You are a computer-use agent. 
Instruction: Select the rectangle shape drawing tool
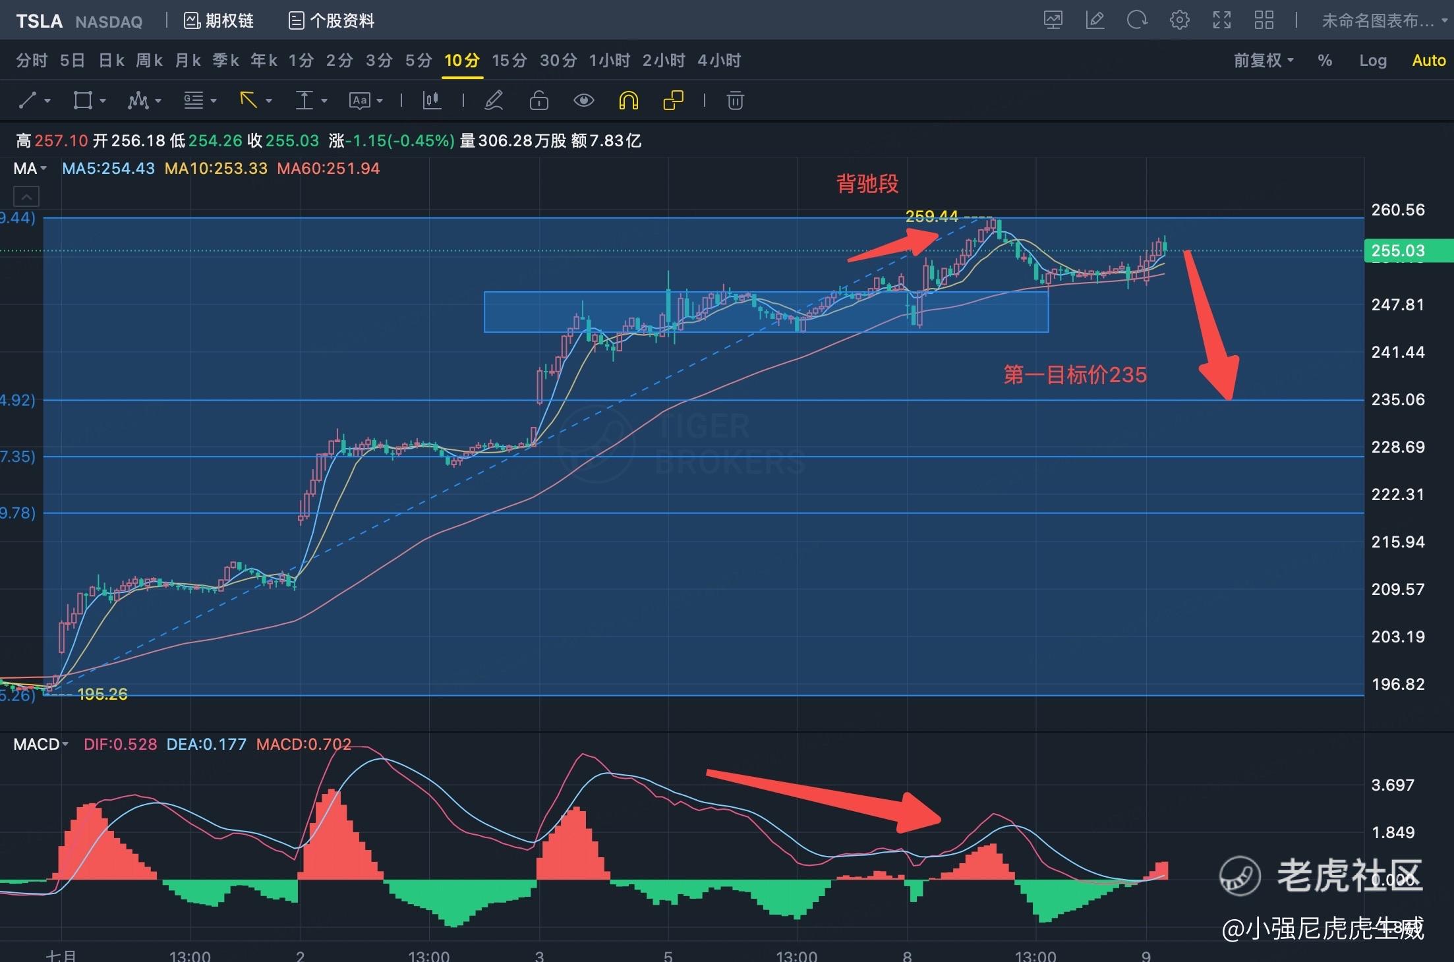click(83, 101)
